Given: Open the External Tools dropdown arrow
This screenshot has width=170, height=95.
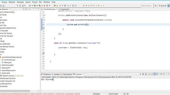Looking at the screenshot, I should pos(42,6).
